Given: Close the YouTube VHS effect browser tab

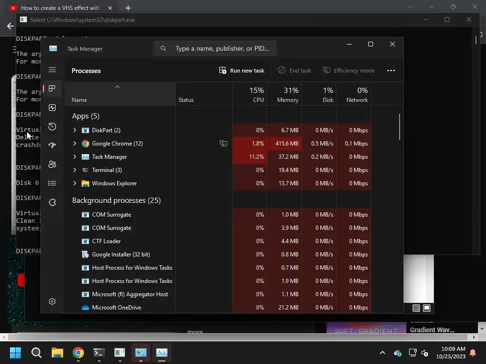Looking at the screenshot, I should point(110,8).
